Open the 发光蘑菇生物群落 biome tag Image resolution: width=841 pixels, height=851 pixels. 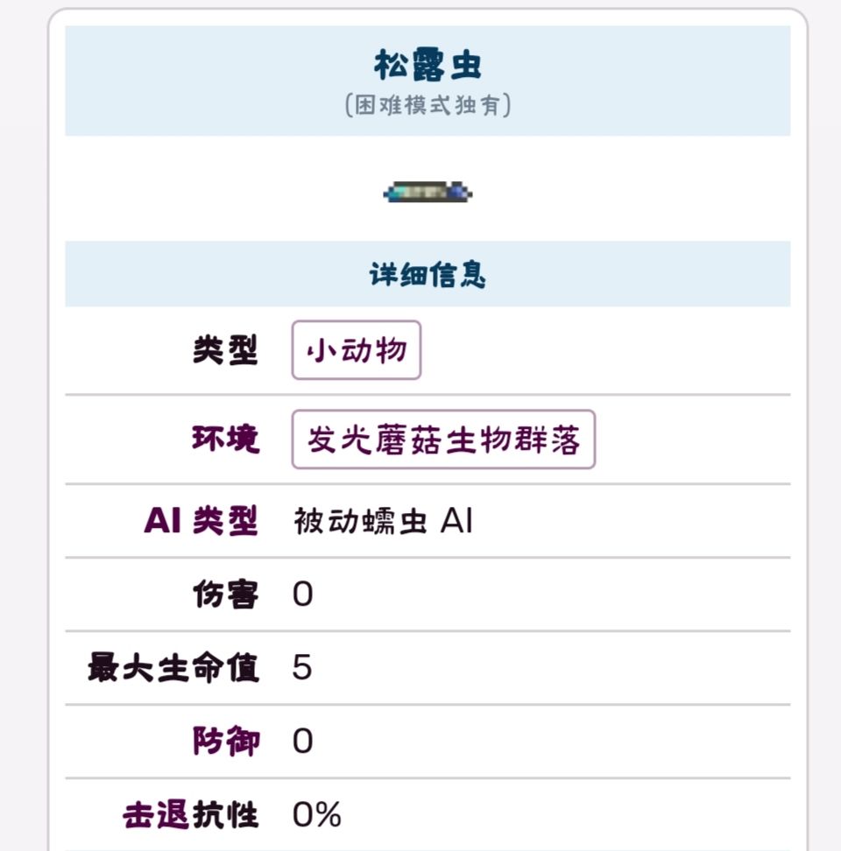click(x=443, y=440)
